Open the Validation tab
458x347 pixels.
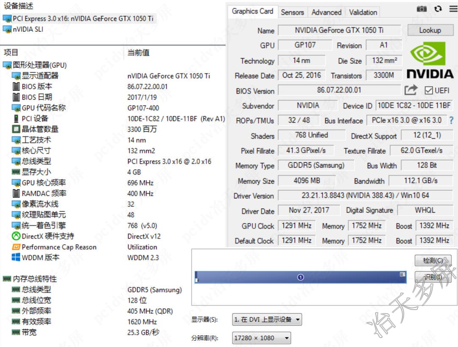pyautogui.click(x=363, y=12)
